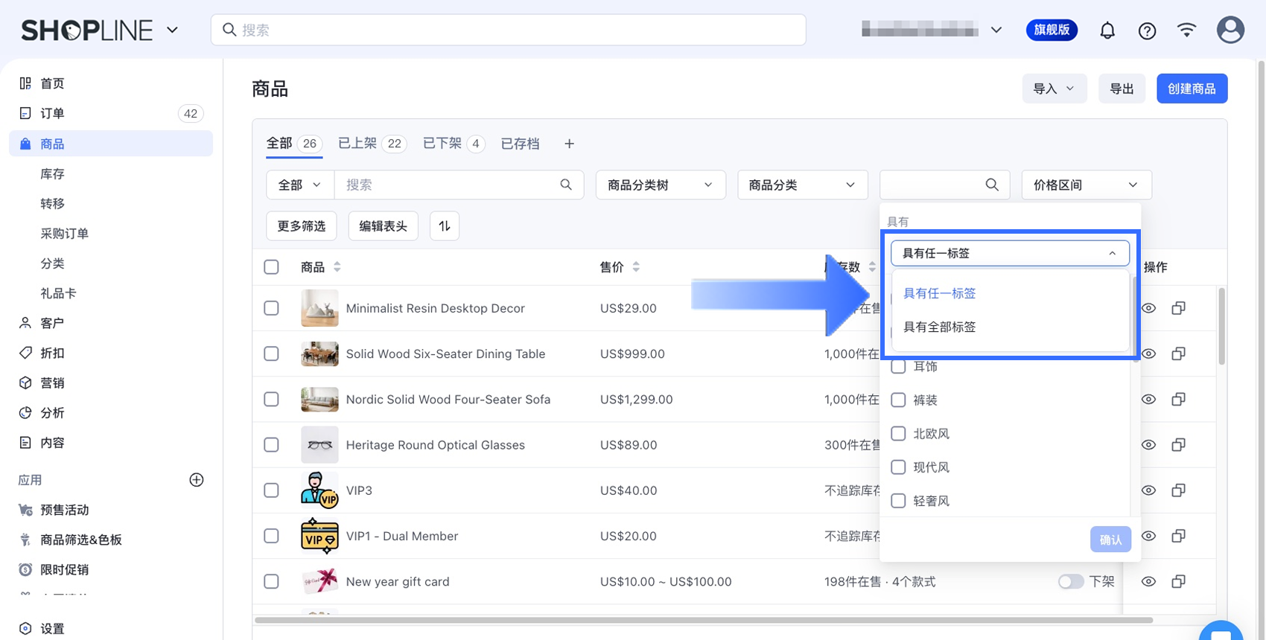Click the tag search magnifier icon

point(991,185)
